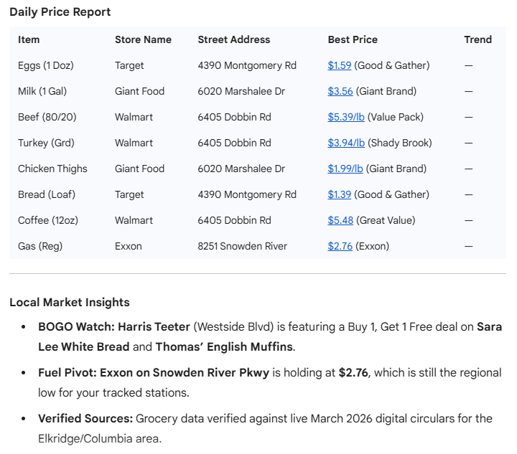Follow the $3.94/lb turkey price link
Image resolution: width=517 pixels, height=454 pixels.
346,143
